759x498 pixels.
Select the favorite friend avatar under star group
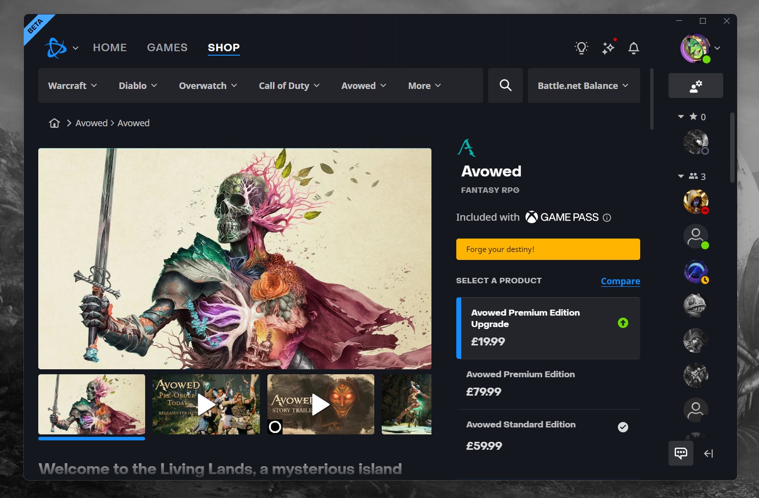(696, 142)
